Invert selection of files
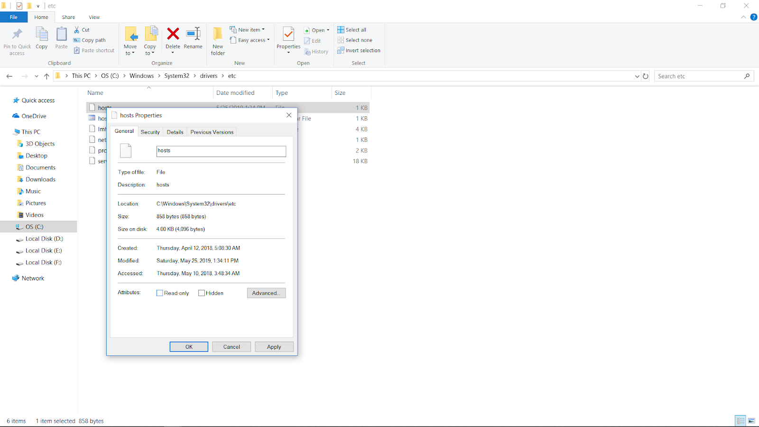 pyautogui.click(x=359, y=50)
